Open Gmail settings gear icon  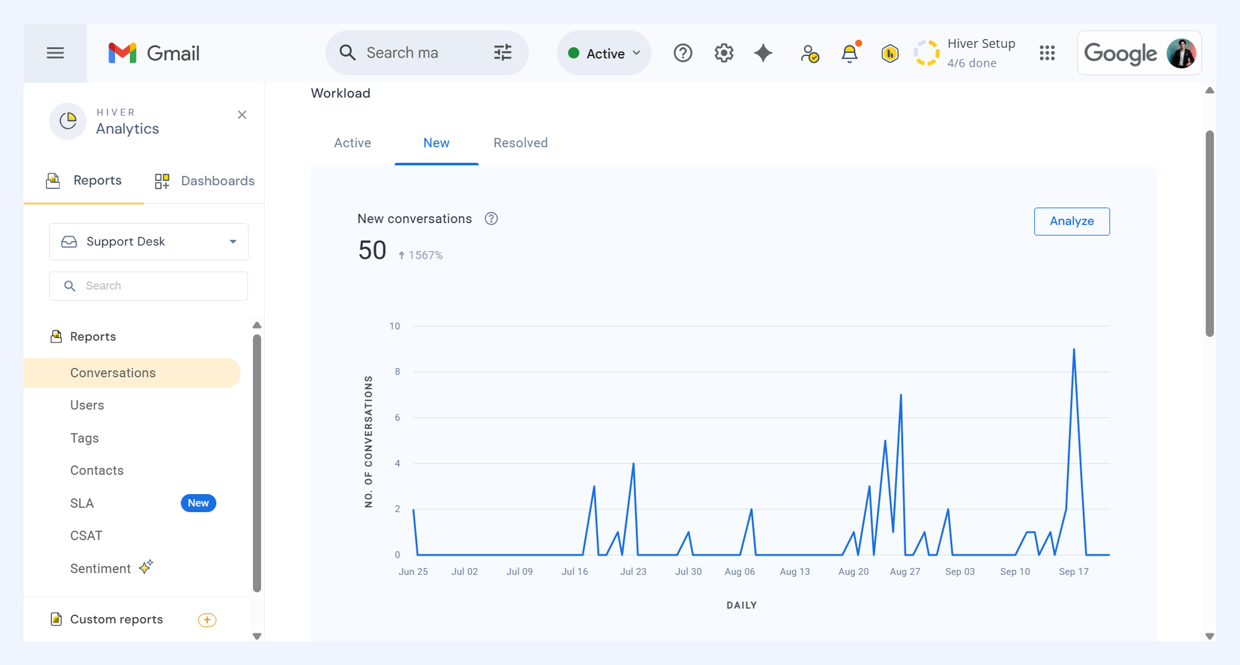[723, 53]
